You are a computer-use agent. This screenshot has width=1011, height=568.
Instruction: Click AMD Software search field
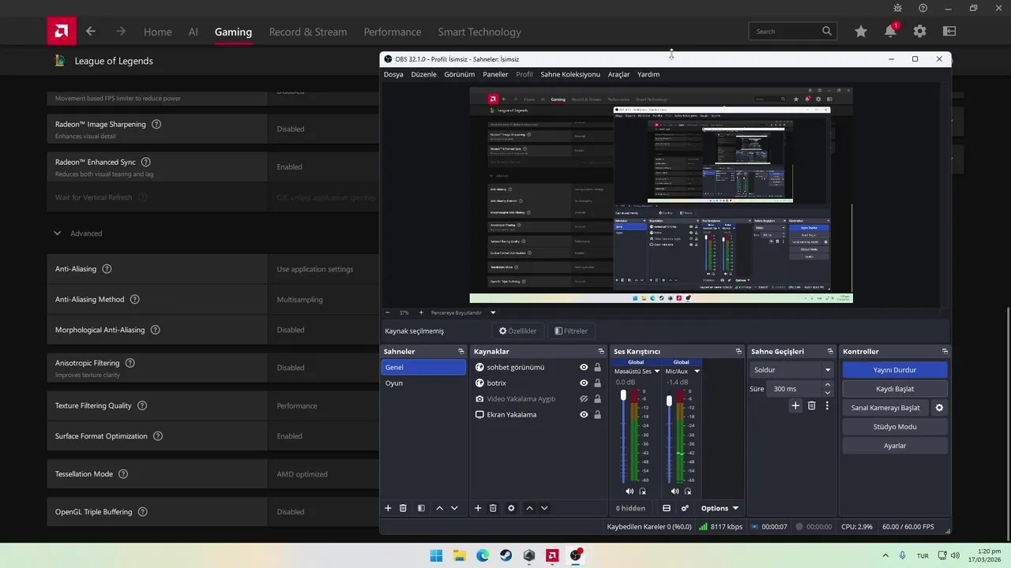[x=793, y=32]
